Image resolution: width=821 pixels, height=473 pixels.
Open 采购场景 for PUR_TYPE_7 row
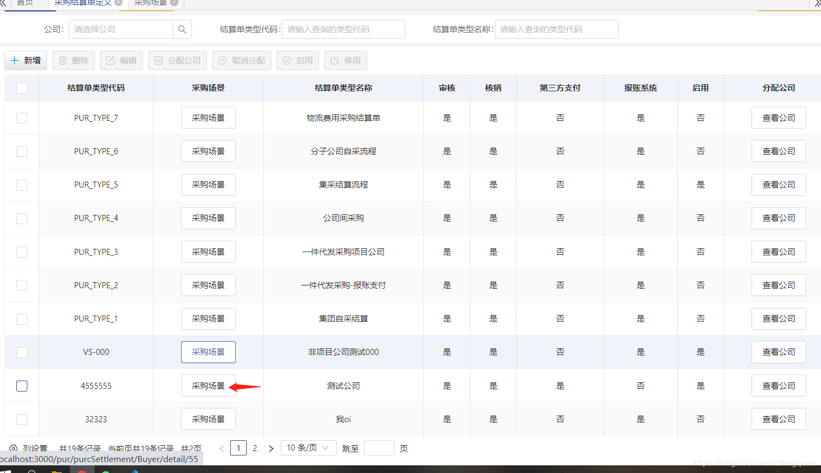pos(208,118)
